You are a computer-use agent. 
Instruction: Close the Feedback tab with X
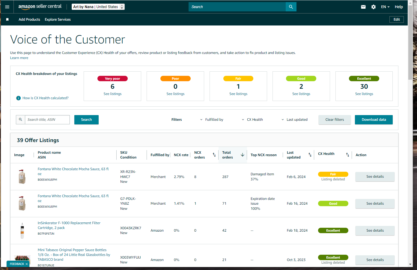[x=27, y=264]
